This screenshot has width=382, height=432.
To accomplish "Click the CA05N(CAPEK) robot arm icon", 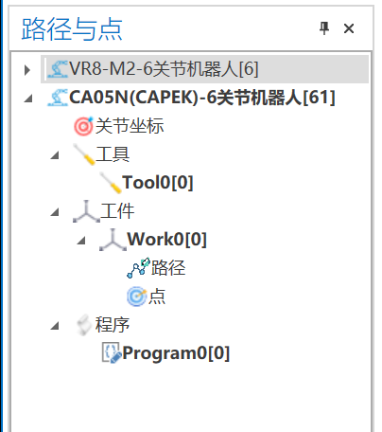I will point(58,98).
